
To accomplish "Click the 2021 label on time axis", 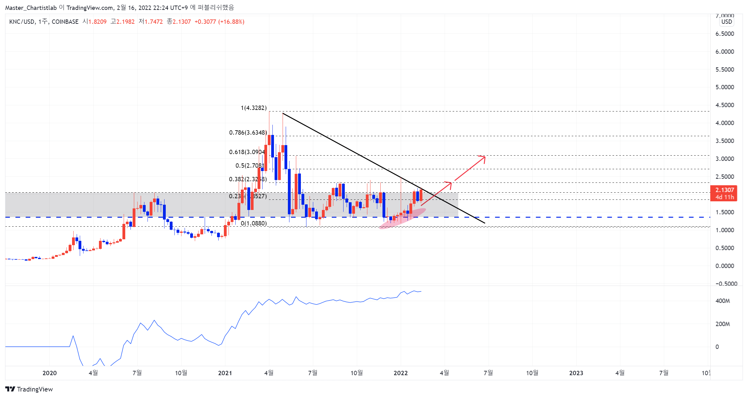I will [225, 373].
